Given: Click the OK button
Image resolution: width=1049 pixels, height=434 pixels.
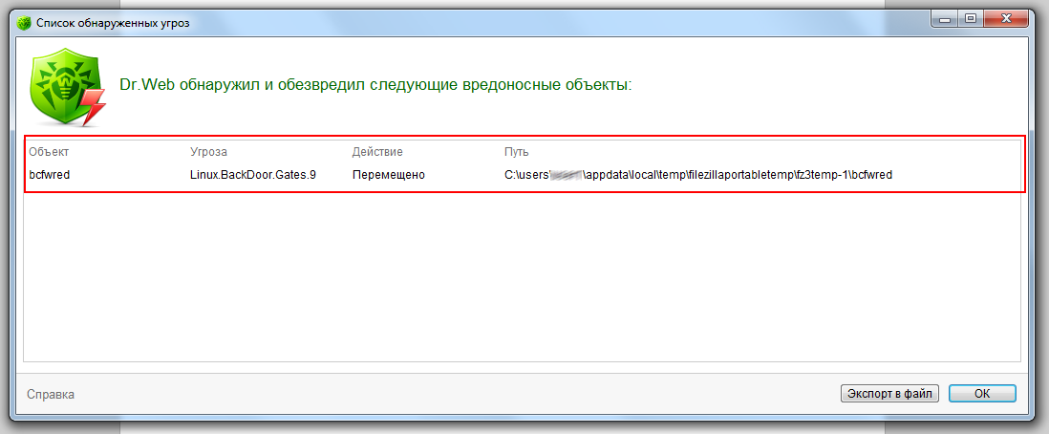Looking at the screenshot, I should 981,394.
